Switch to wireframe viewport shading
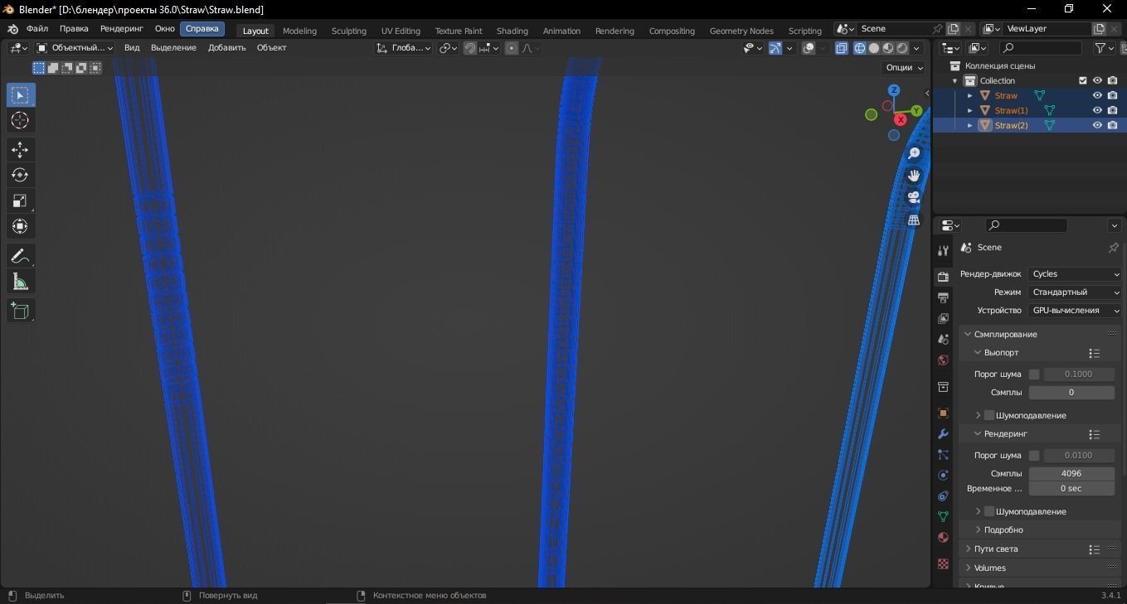Screen dimensions: 1127x604 pyautogui.click(x=860, y=48)
